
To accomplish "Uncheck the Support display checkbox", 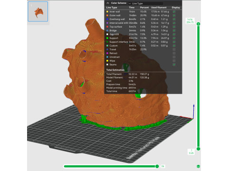I will [x=174, y=38].
